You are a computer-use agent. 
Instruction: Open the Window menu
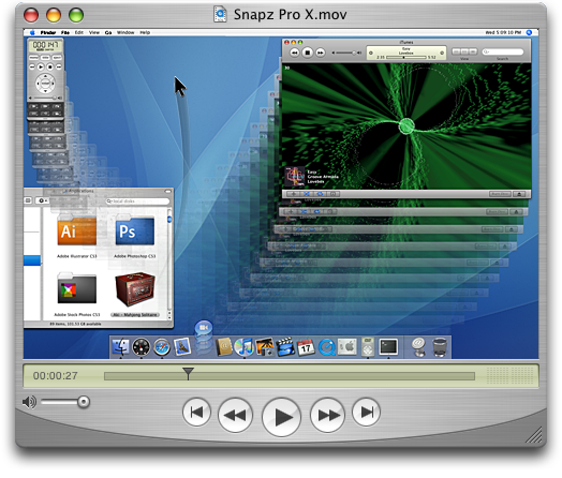126,32
